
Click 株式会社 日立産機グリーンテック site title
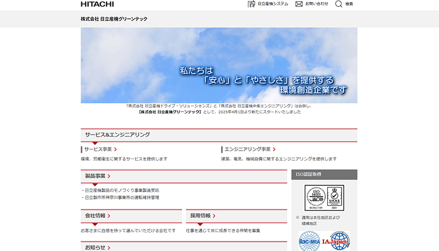114,19
